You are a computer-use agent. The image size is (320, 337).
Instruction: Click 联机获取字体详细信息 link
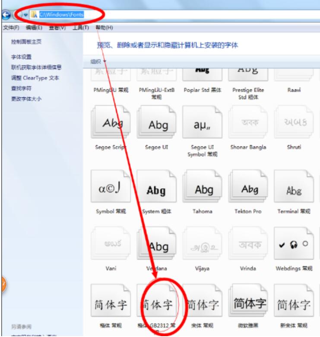(x=36, y=68)
